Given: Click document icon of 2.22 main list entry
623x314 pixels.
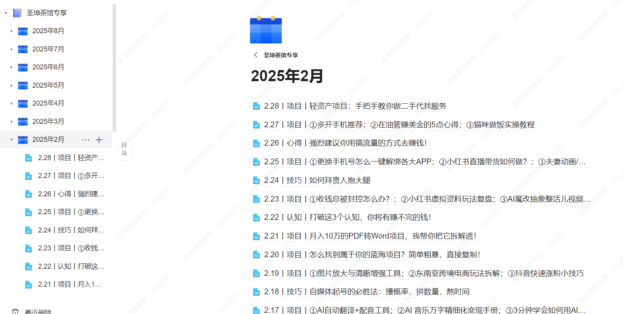Looking at the screenshot, I should [256, 218].
